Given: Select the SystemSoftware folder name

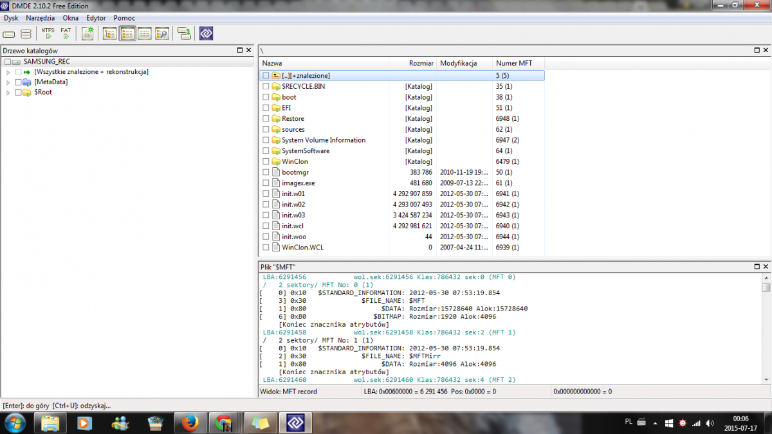Looking at the screenshot, I should tap(306, 151).
